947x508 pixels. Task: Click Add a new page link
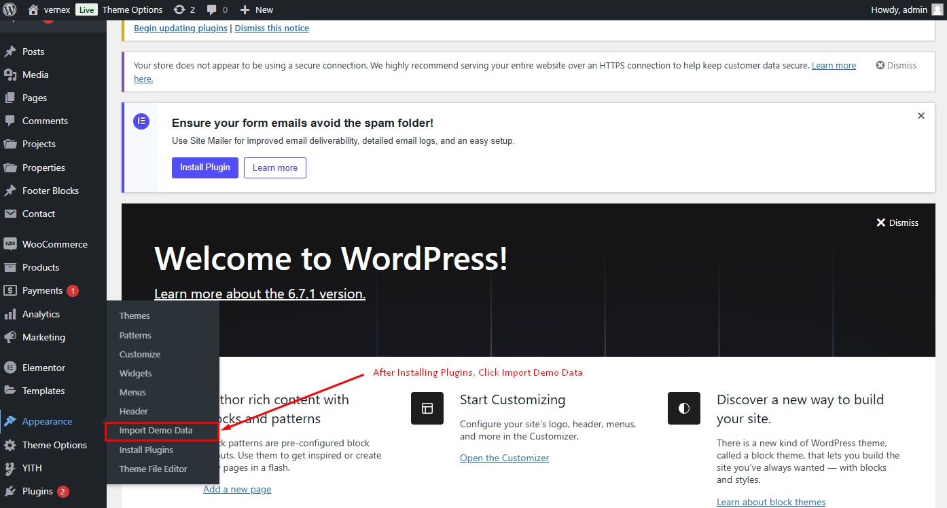pyautogui.click(x=237, y=489)
